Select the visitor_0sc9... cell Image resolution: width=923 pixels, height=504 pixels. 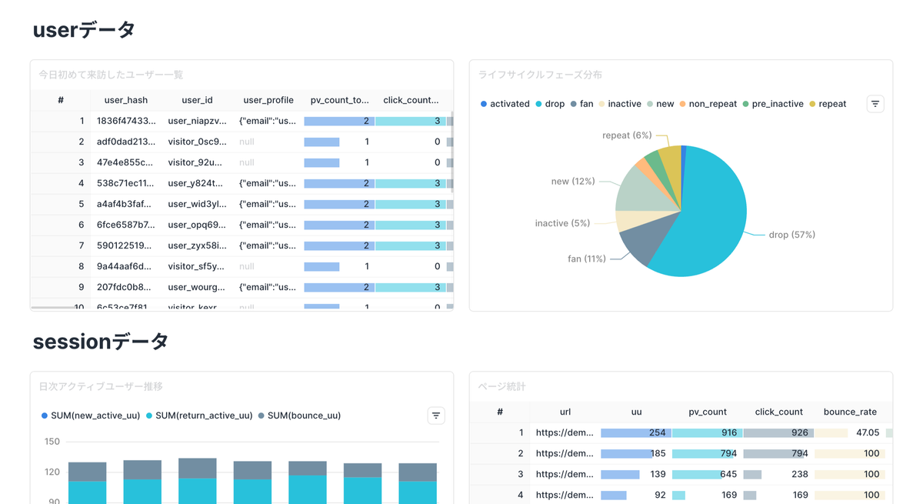(197, 142)
